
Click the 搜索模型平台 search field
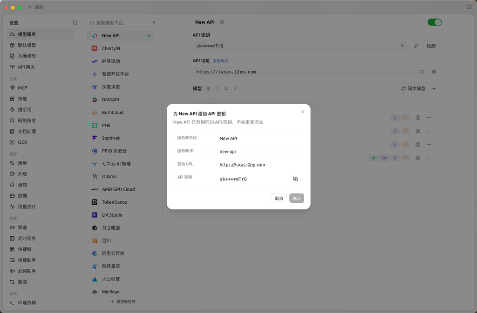123,23
